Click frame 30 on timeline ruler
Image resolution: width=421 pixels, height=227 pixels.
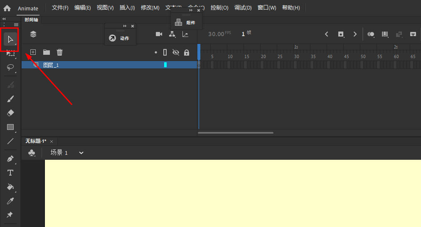click(x=296, y=56)
